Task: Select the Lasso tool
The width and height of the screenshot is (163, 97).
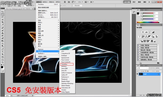Action: (x=3, y=17)
